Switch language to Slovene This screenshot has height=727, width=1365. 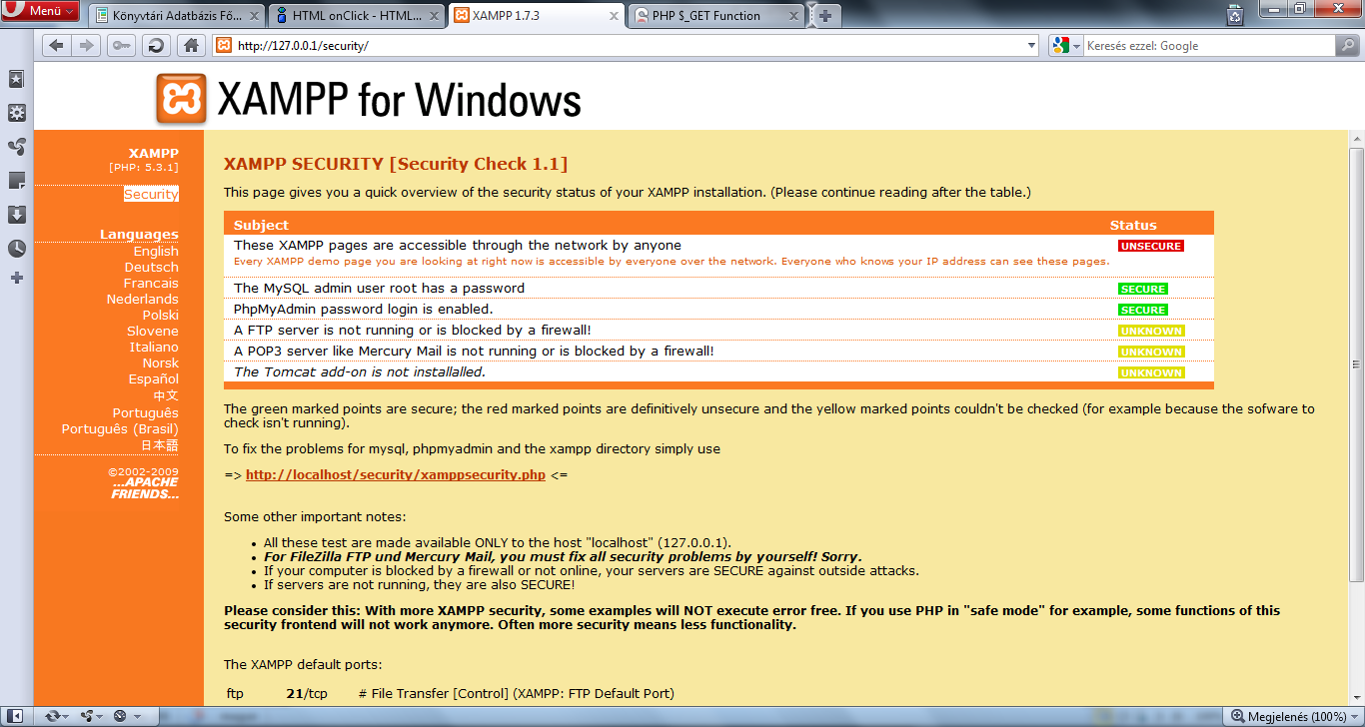tap(153, 331)
